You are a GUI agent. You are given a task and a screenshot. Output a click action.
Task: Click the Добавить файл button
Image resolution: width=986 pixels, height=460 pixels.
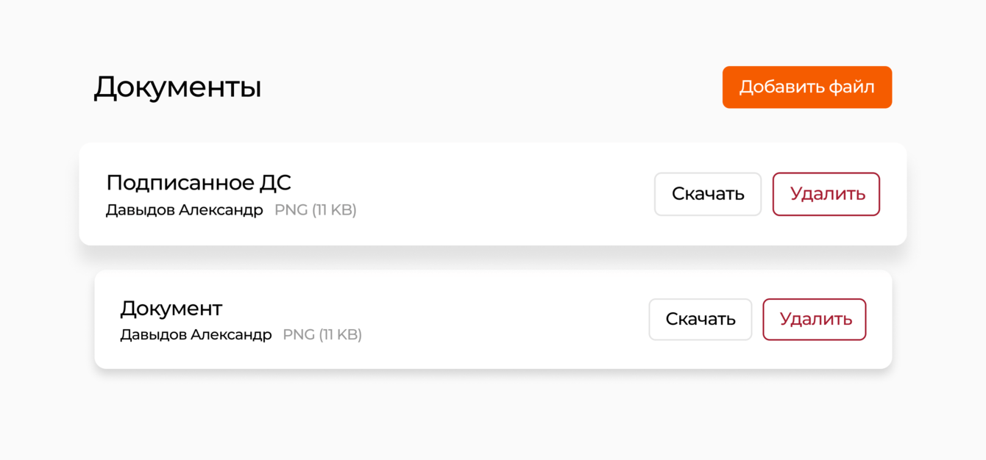pyautogui.click(x=806, y=87)
